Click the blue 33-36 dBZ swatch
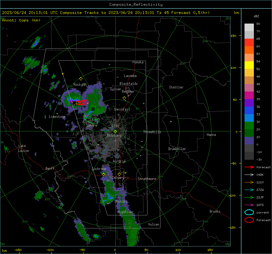 [x=249, y=110]
